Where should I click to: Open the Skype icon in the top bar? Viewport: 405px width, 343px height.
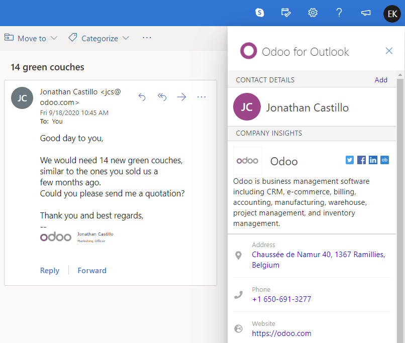[x=259, y=13]
